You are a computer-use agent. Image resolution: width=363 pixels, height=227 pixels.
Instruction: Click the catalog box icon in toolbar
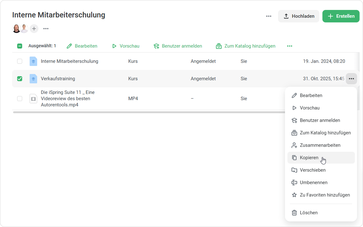pyautogui.click(x=219, y=46)
